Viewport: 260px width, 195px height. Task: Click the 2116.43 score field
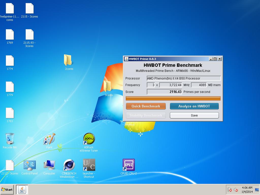click(x=164, y=92)
